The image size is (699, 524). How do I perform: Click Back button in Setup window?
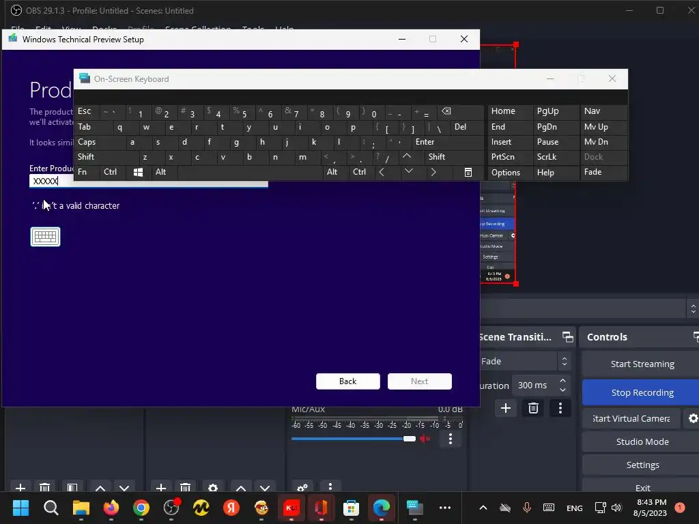(347, 381)
